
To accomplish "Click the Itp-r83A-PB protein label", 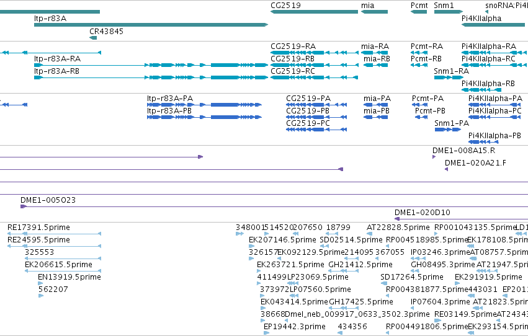I will [x=169, y=110].
